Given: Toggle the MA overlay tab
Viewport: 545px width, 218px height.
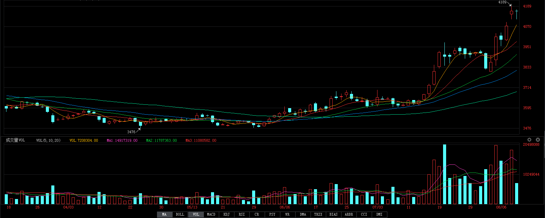Looking at the screenshot, I should pyautogui.click(x=164, y=214).
